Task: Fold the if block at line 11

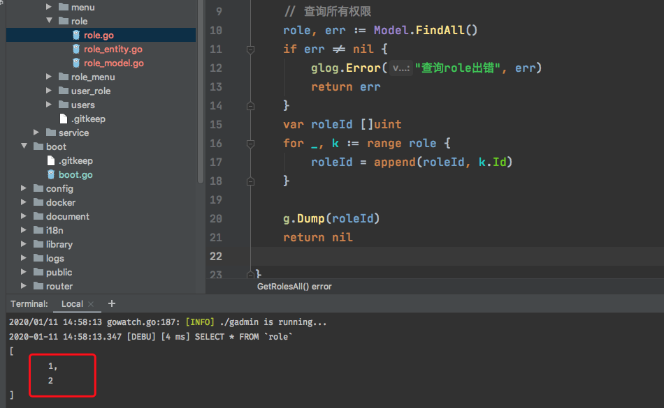Action: [x=250, y=50]
